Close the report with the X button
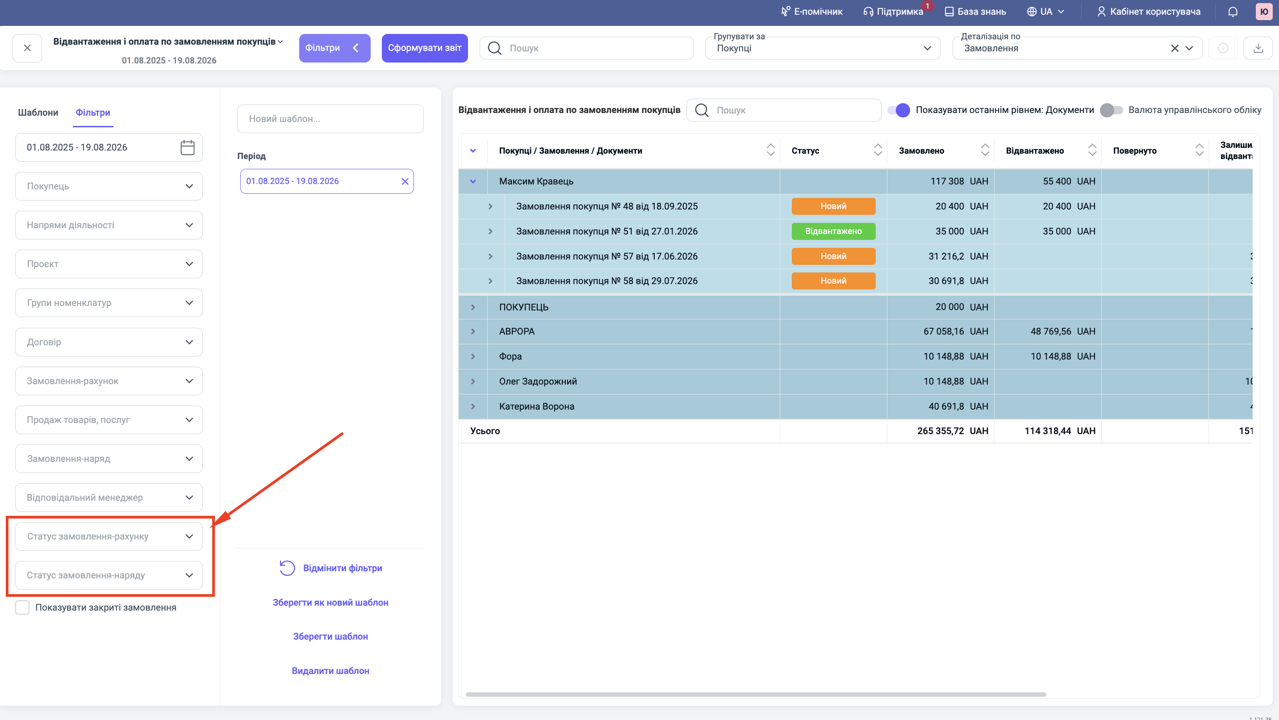The width and height of the screenshot is (1279, 720). pos(27,48)
